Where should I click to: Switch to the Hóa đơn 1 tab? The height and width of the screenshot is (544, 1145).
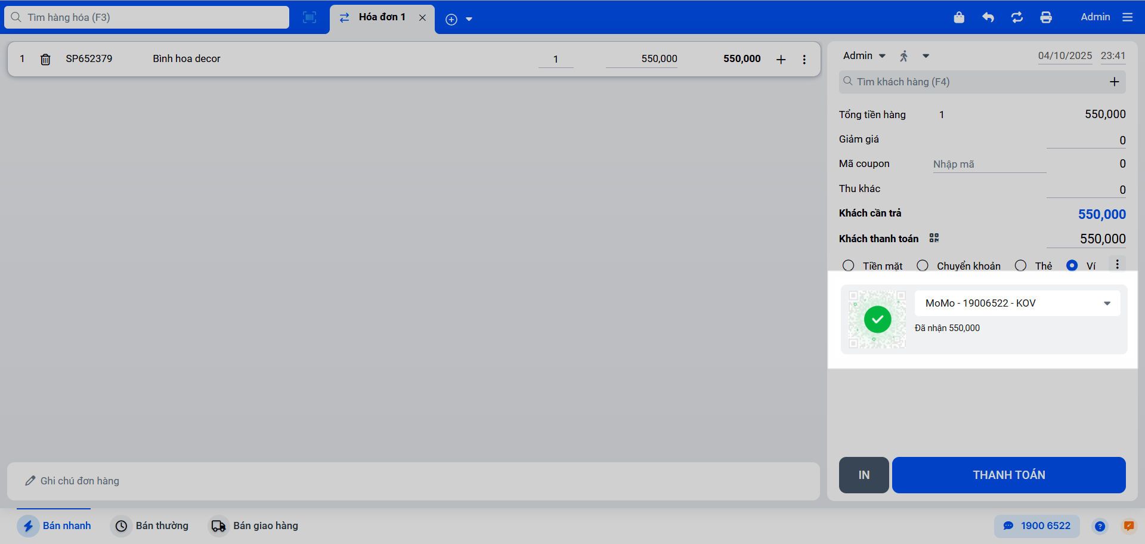pos(382,17)
